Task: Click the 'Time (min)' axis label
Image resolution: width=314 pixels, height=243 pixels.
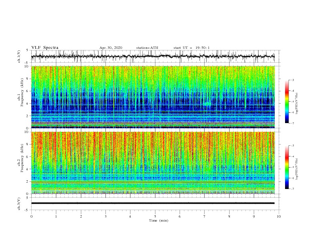Action: point(159,220)
